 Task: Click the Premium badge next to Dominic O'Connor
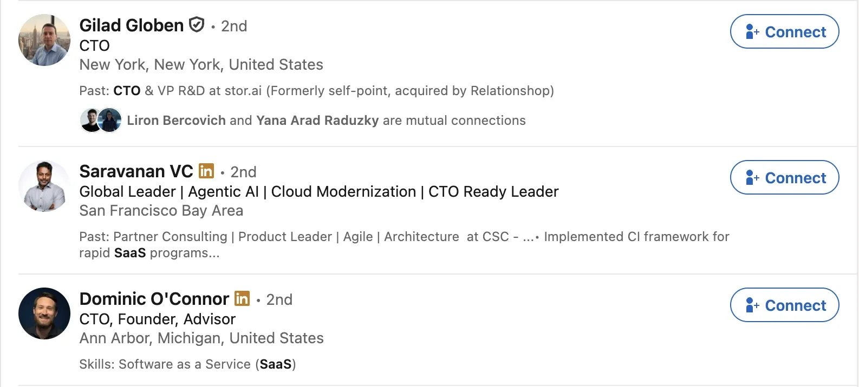[x=242, y=299]
